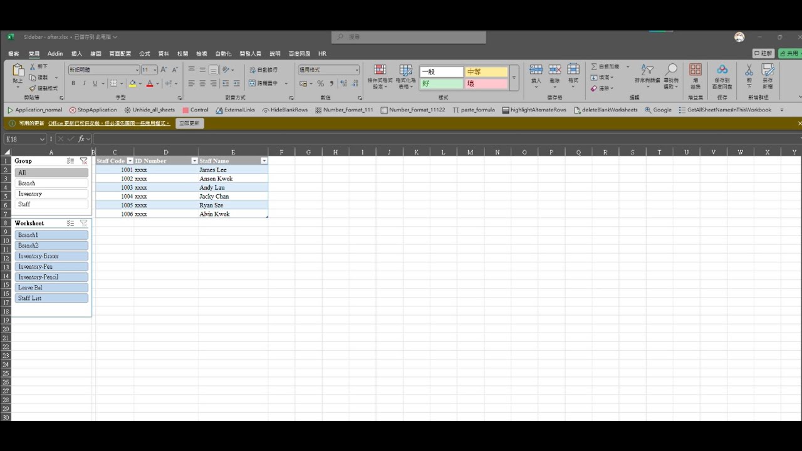The image size is (802, 451).
Task: Decrease font size with the smaller A icon
Action: (x=175, y=70)
